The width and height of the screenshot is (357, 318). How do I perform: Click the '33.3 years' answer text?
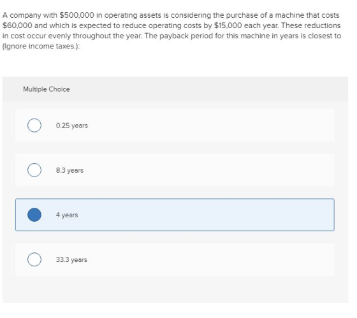click(71, 259)
